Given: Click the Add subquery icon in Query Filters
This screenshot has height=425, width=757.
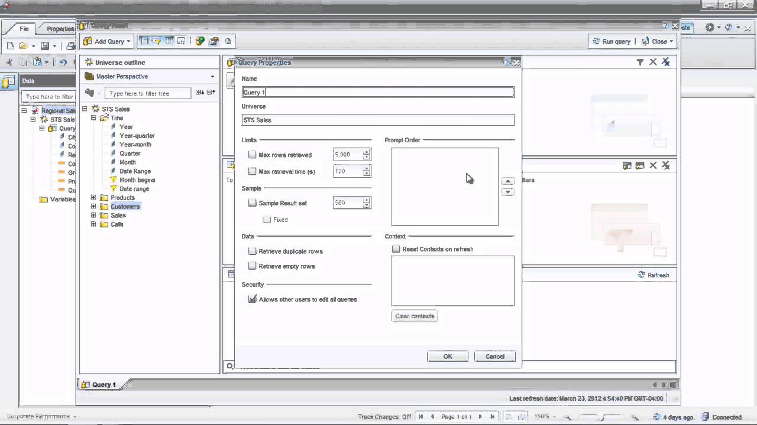Looking at the screenshot, I should (x=640, y=166).
